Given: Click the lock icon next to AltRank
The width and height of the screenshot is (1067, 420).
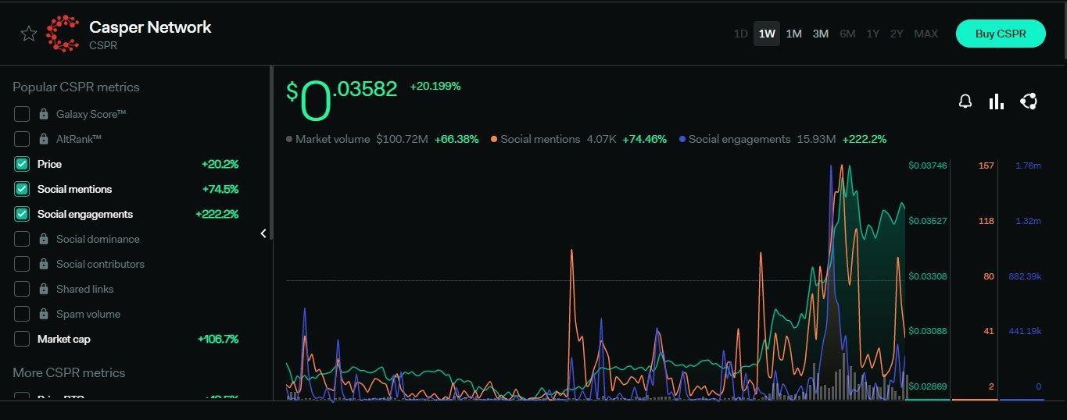Looking at the screenshot, I should tap(44, 139).
